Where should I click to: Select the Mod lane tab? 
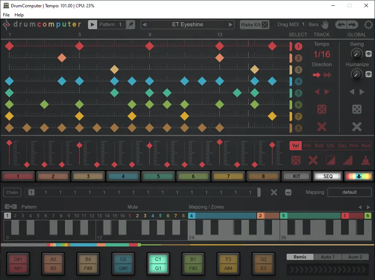366,145
